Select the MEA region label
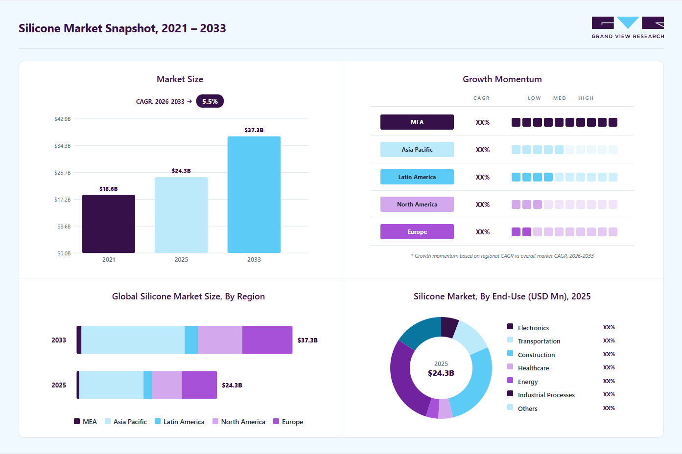Image resolution: width=682 pixels, height=454 pixels. 417,122
